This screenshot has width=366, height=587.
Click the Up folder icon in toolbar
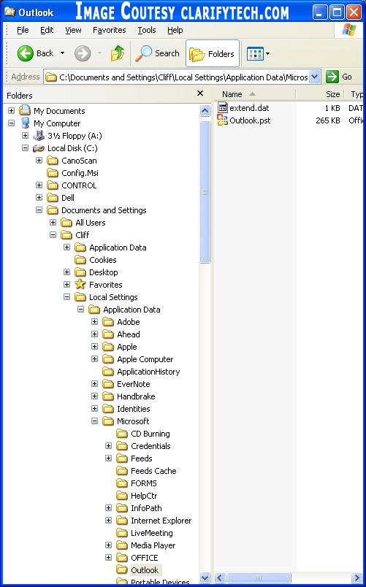click(118, 53)
